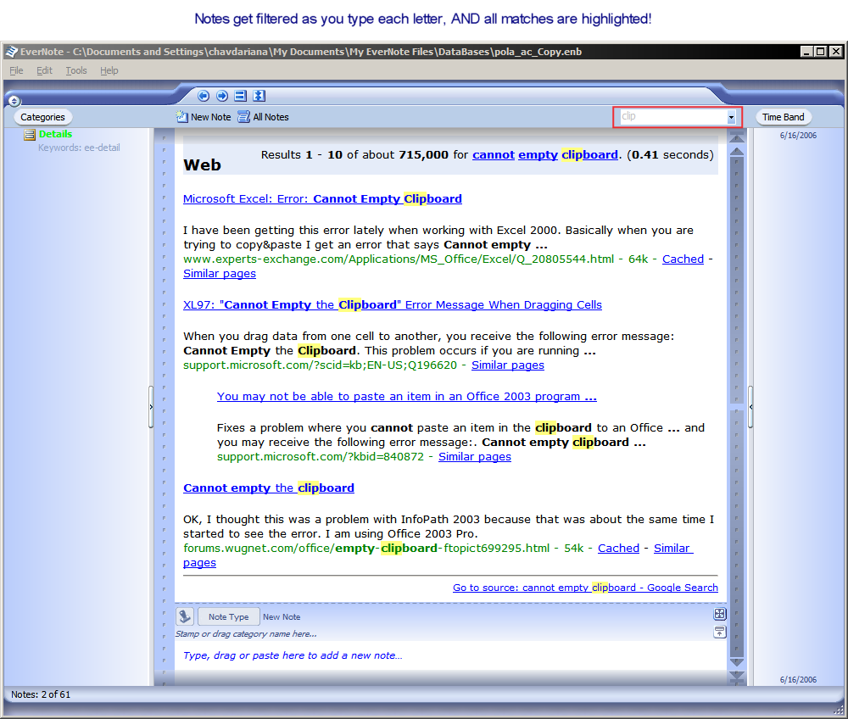This screenshot has width=848, height=719.
Task: Select the Details category in the tree
Action: pos(55,134)
